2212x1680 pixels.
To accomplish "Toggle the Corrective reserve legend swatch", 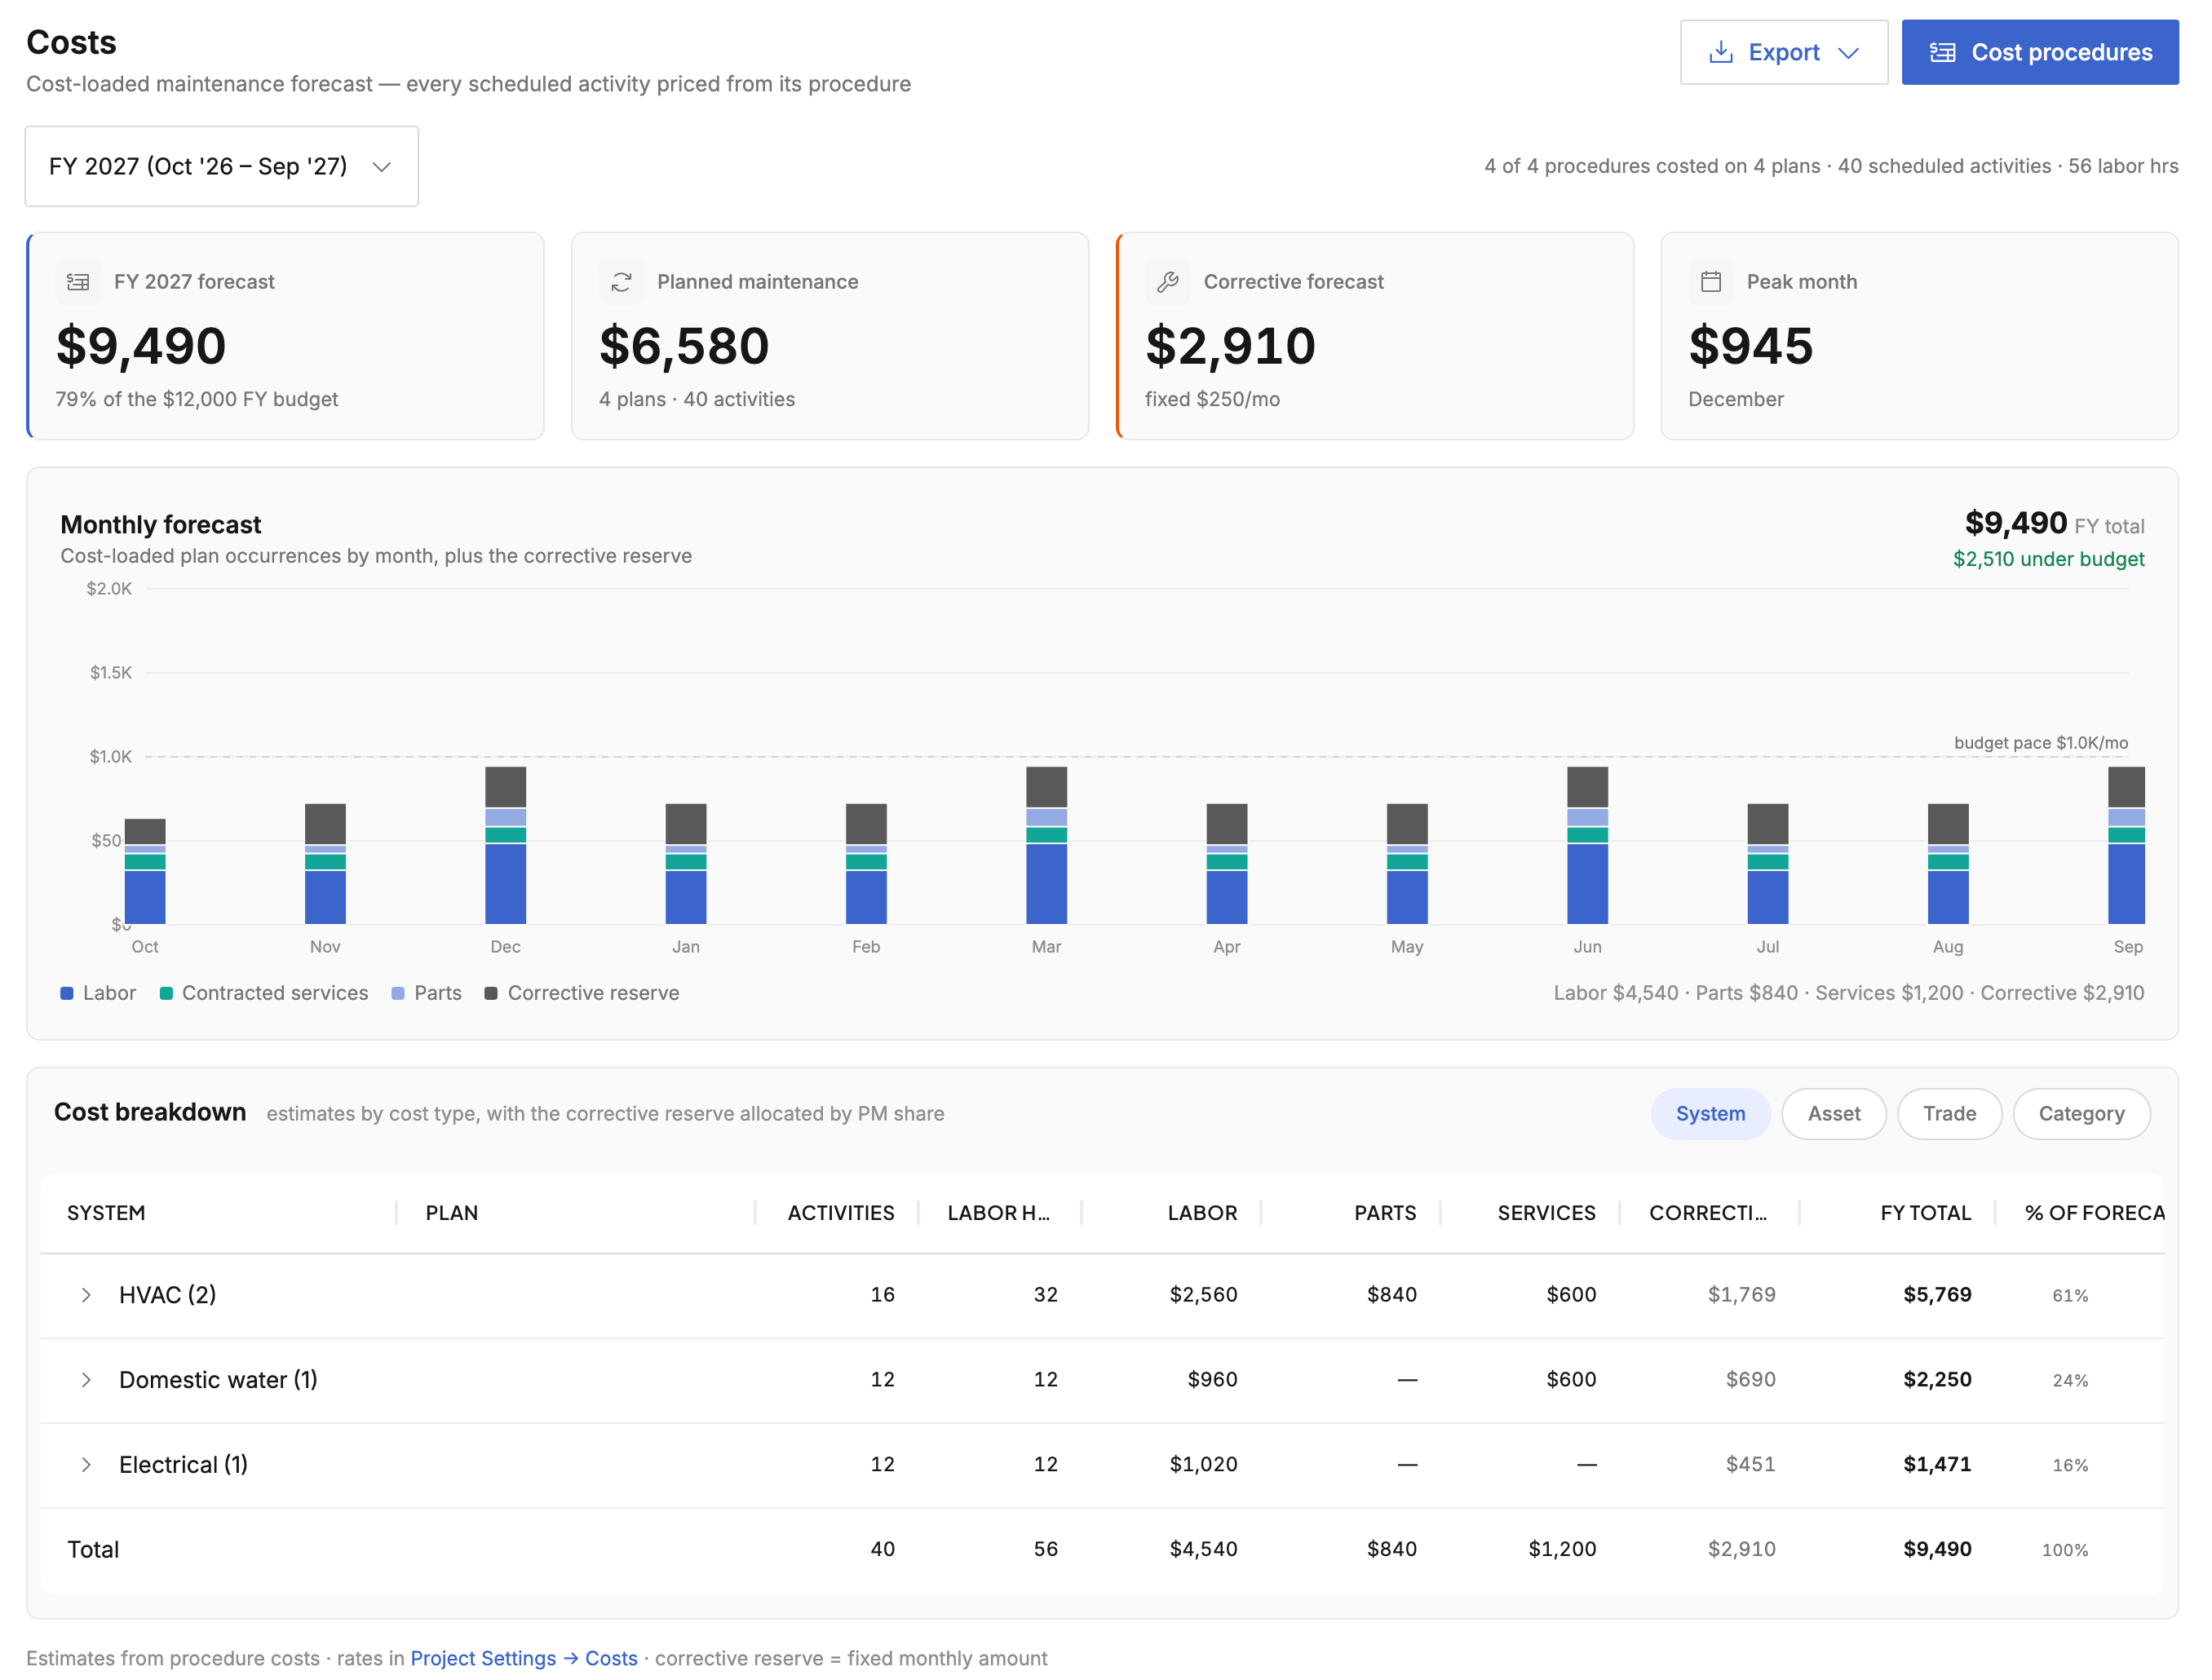I will pos(491,993).
